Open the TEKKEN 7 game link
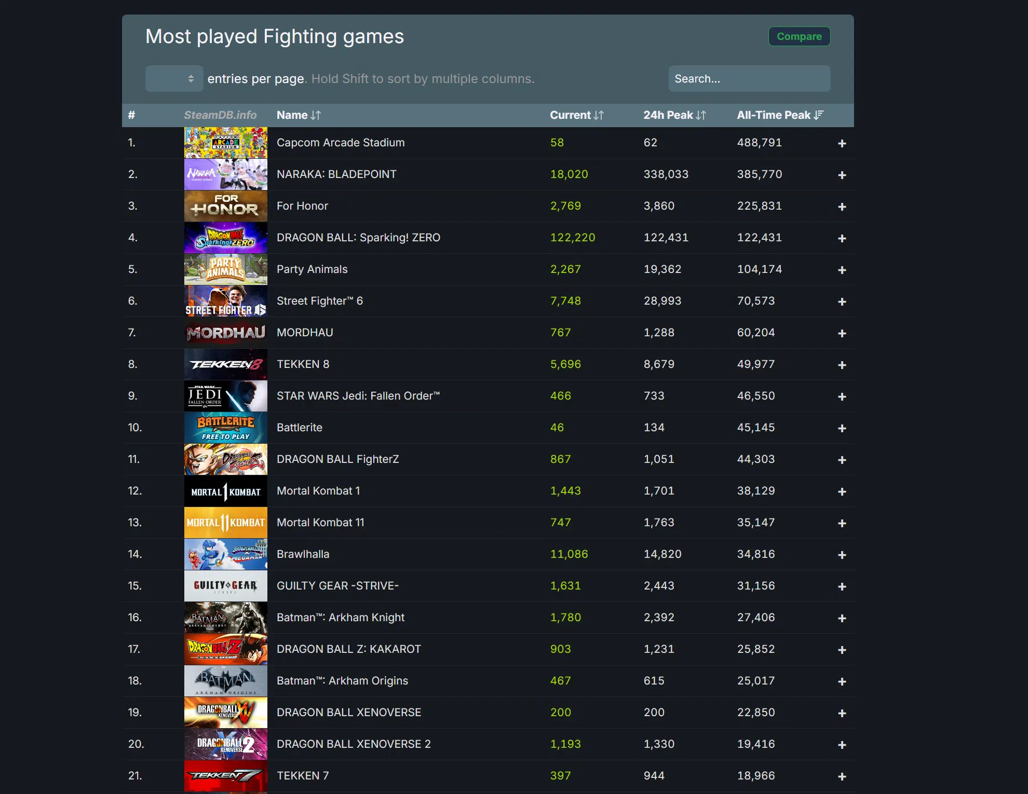Image resolution: width=1028 pixels, height=794 pixels. point(303,776)
